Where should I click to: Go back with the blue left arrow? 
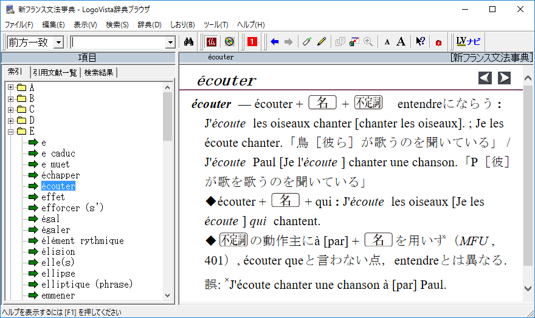(x=274, y=42)
